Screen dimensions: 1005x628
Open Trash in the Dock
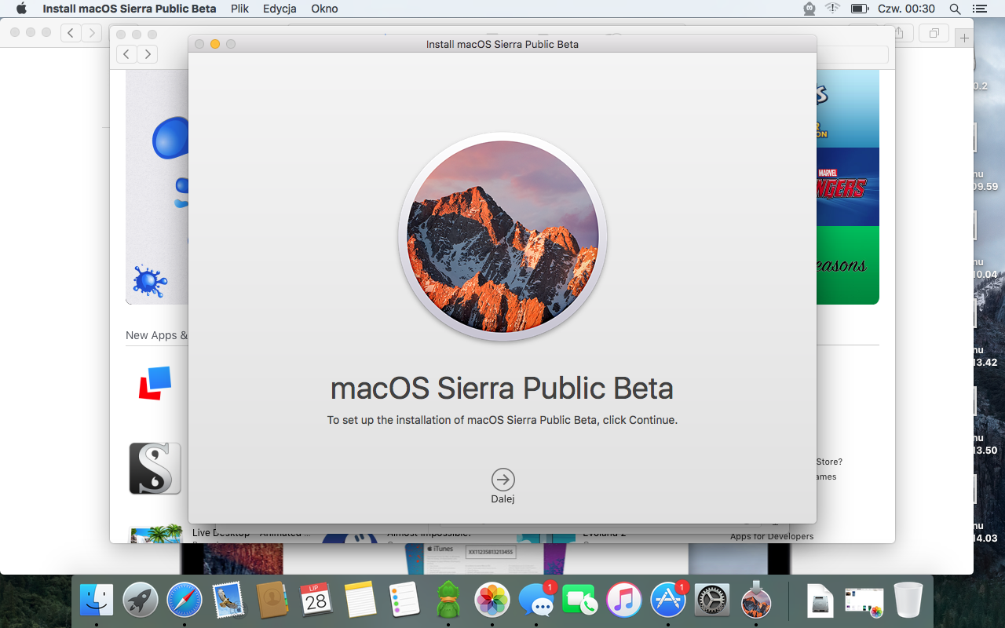pyautogui.click(x=908, y=601)
